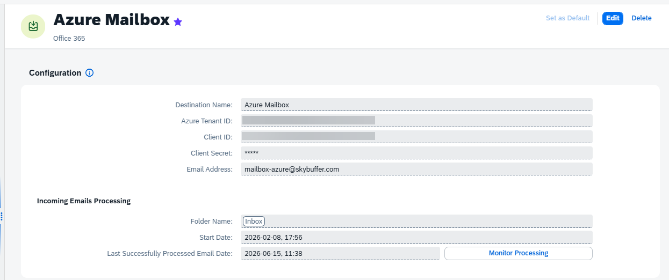Image resolution: width=669 pixels, height=280 pixels.
Task: Click the Destination Name field
Action: (416, 105)
